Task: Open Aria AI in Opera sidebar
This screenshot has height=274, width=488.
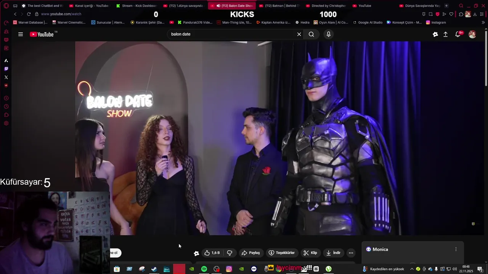Action: pos(6,61)
